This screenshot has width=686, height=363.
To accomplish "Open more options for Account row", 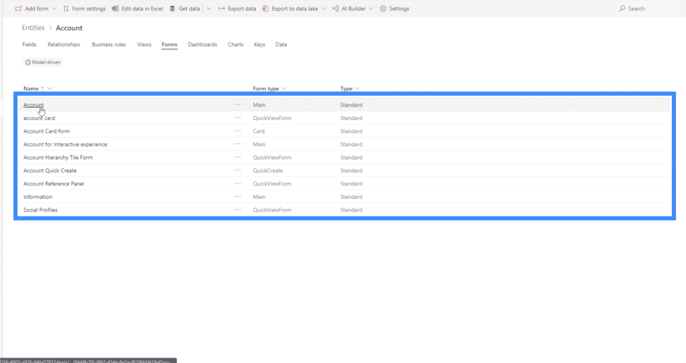I will pos(238,104).
